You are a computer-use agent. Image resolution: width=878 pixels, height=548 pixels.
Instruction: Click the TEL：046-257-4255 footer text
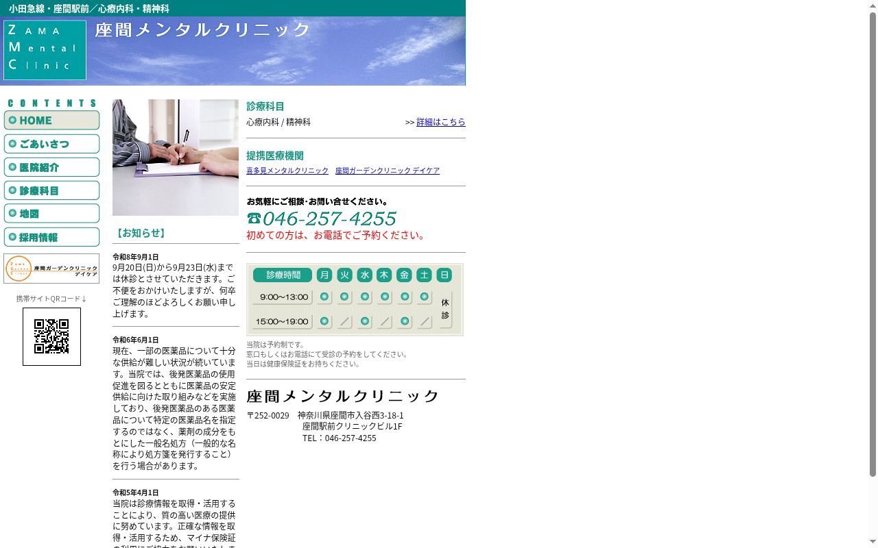click(340, 438)
